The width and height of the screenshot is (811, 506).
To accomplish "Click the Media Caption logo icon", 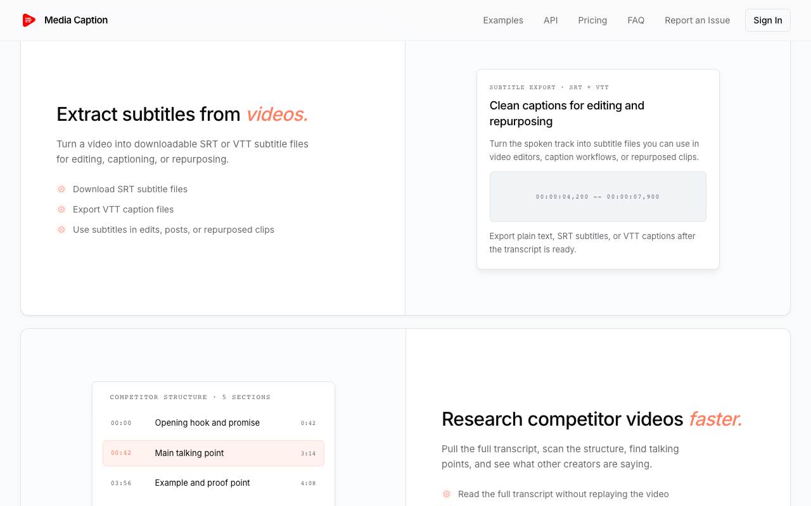I will tap(29, 20).
